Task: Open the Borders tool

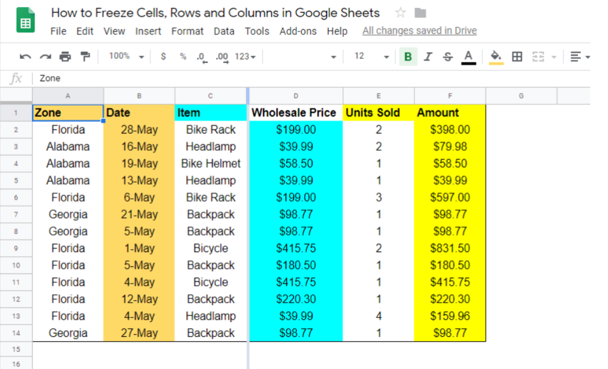Action: point(517,56)
